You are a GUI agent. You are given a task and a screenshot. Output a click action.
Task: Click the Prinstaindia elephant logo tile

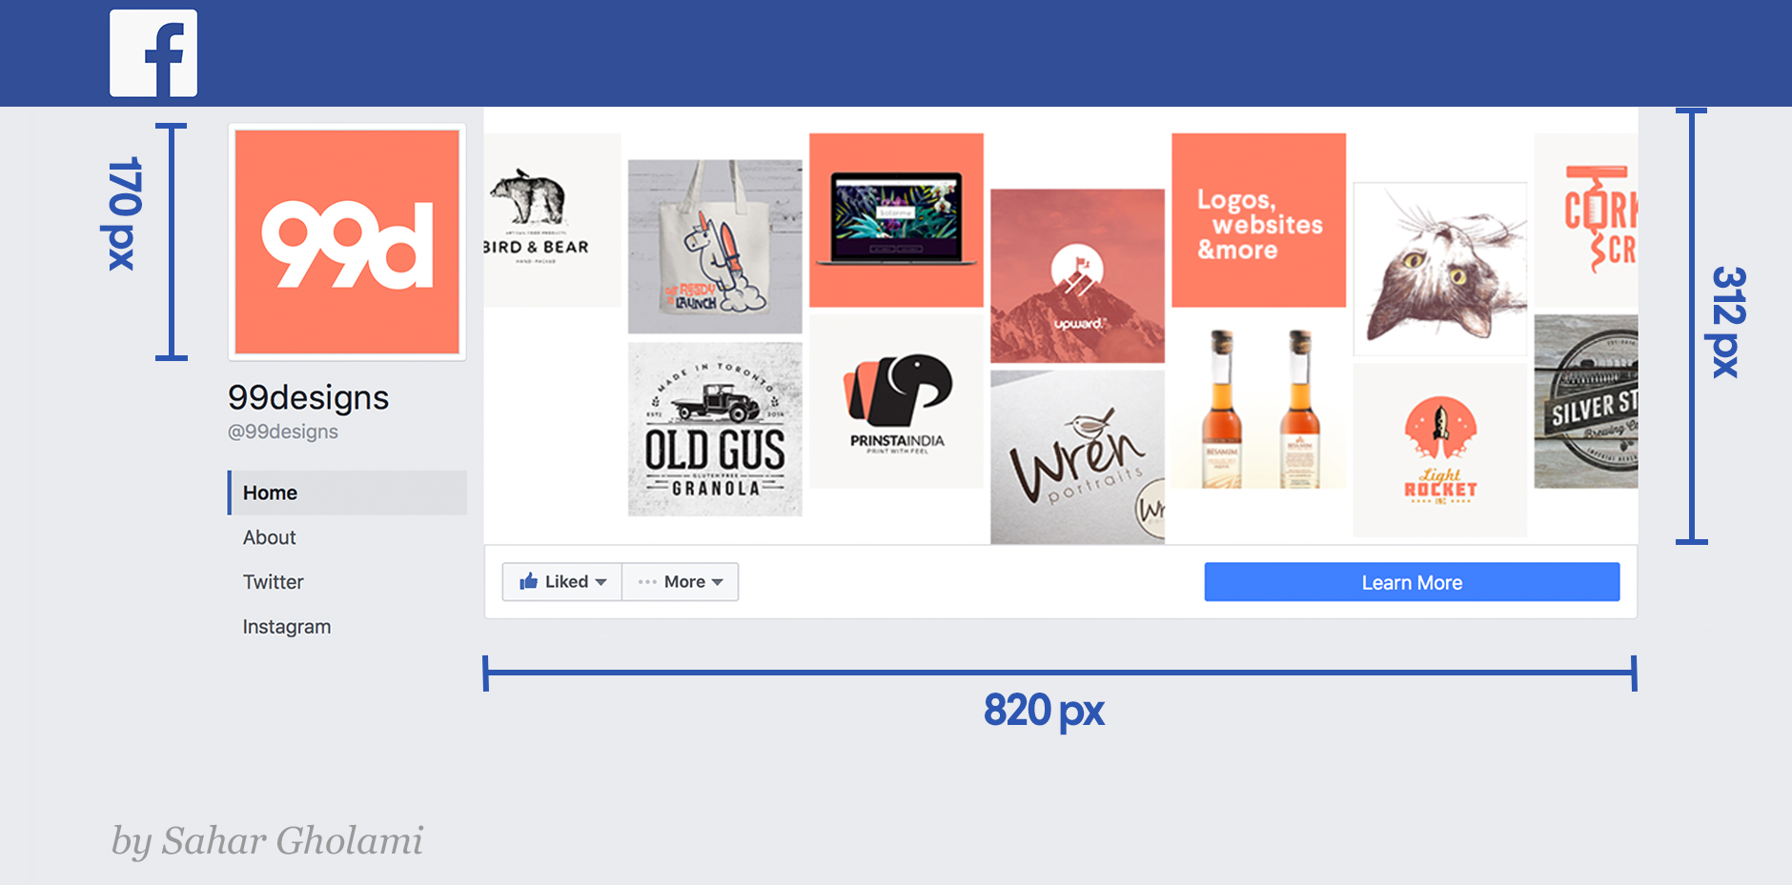tap(896, 401)
